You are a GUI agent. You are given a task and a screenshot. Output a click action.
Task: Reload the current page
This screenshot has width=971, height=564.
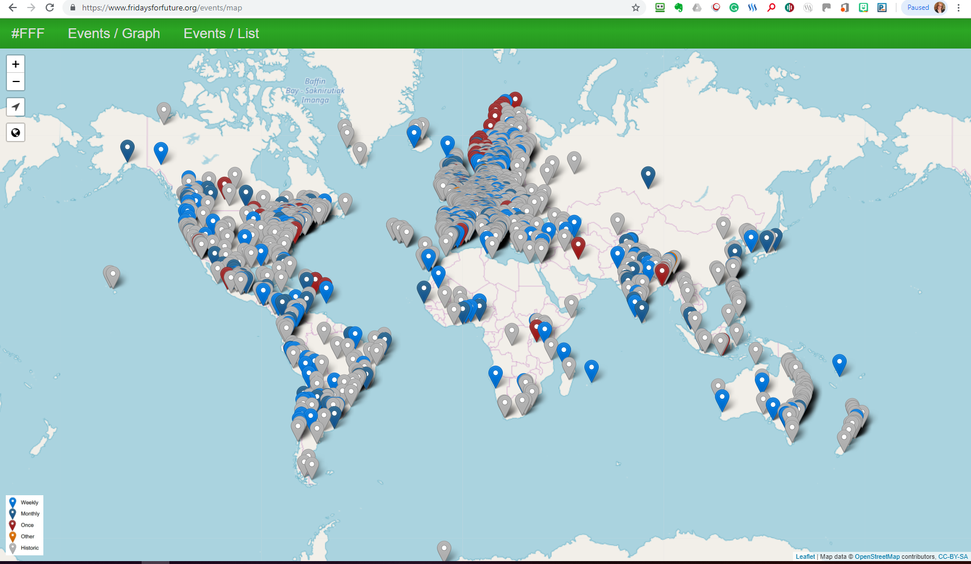coord(50,8)
